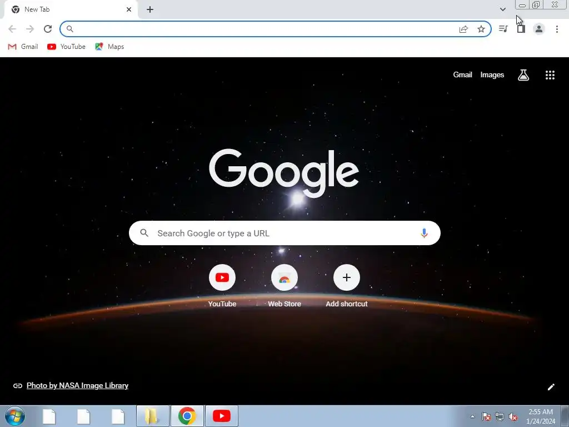Viewport: 569px width, 427px height.
Task: Click the muted volume tray icon
Action: (x=513, y=417)
